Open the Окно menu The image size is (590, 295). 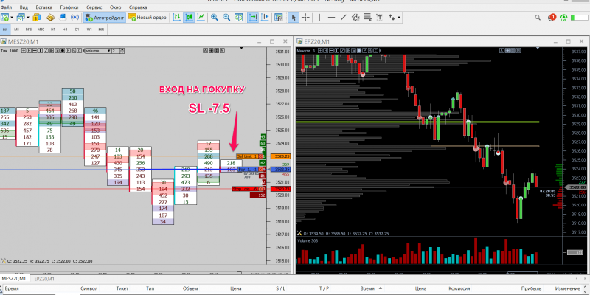click(x=116, y=7)
